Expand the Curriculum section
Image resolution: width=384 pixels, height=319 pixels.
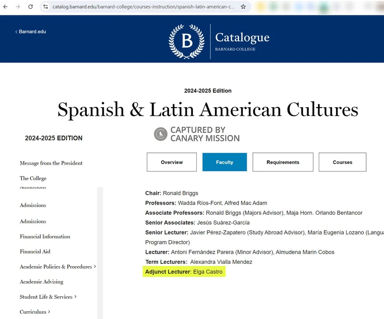tap(35, 312)
